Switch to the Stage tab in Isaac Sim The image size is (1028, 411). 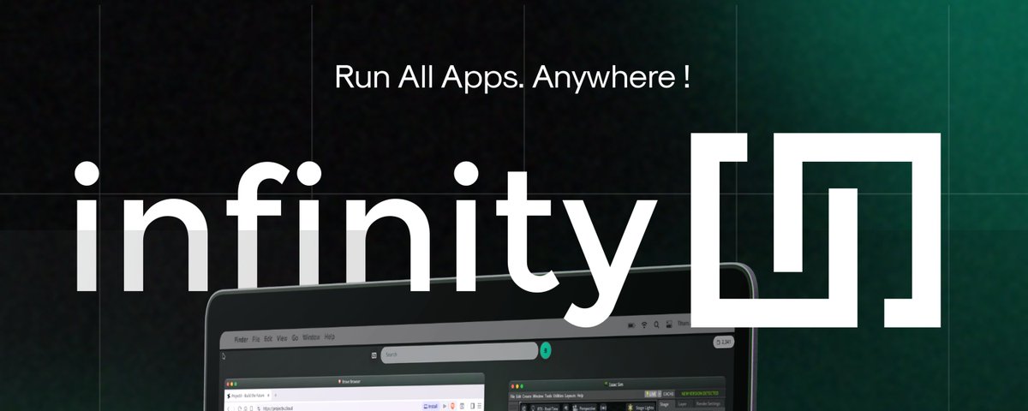tap(664, 404)
